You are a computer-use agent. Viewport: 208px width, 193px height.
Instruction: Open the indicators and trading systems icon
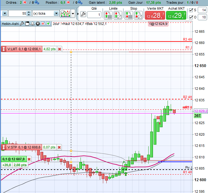(65, 13)
